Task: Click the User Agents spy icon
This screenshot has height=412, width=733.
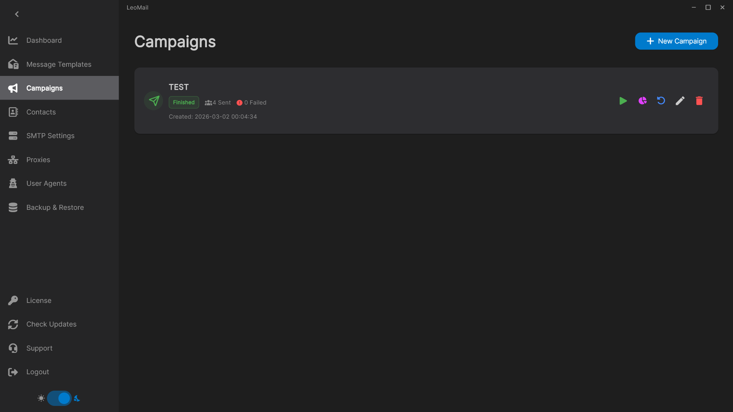Action: tap(13, 183)
